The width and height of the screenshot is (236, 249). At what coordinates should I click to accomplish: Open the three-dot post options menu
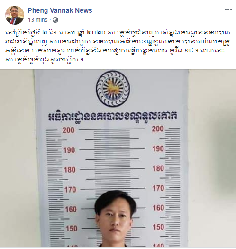tap(228, 9)
